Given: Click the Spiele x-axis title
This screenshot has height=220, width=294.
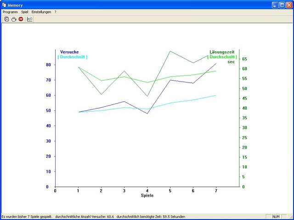Looking at the screenshot, I should pyautogui.click(x=147, y=196).
